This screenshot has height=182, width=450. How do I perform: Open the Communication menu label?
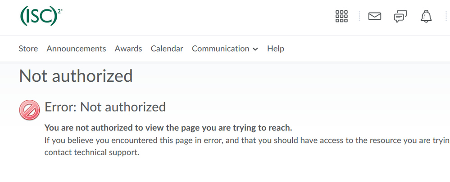(x=221, y=49)
